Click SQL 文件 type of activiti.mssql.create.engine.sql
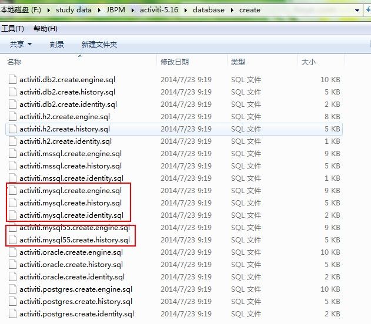This screenshot has height=324, width=371. click(x=246, y=154)
